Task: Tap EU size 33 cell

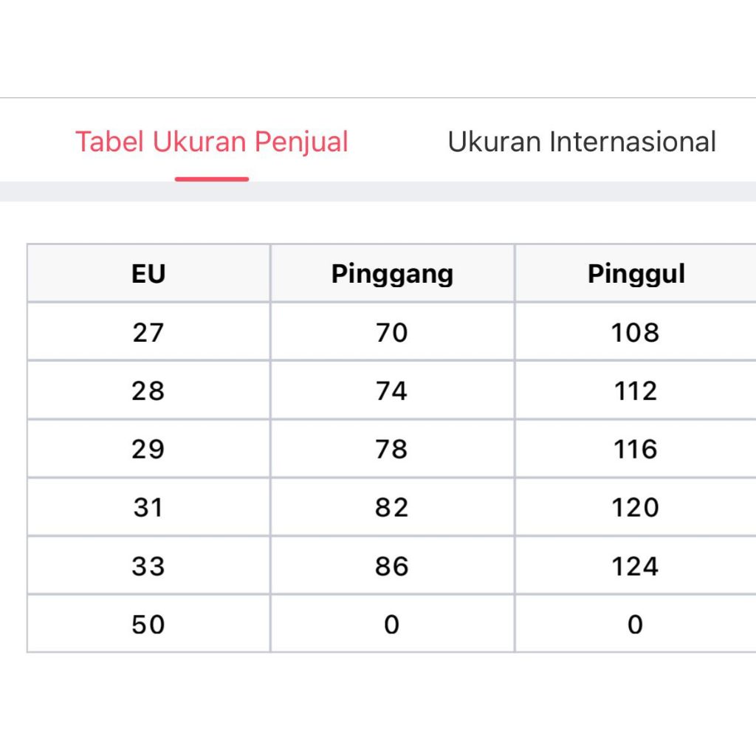Action: click(148, 566)
